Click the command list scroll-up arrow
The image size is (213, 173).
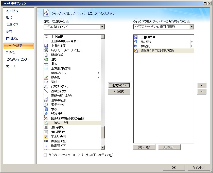(103, 37)
